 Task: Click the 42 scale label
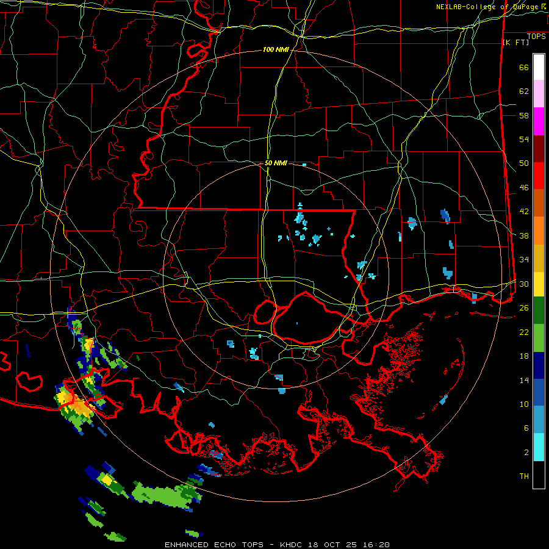click(x=524, y=212)
